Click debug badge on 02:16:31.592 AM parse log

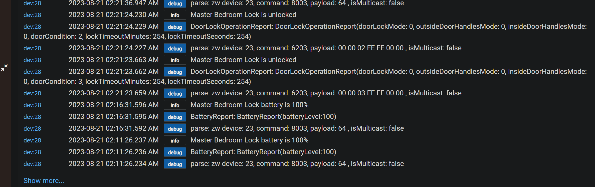point(175,129)
